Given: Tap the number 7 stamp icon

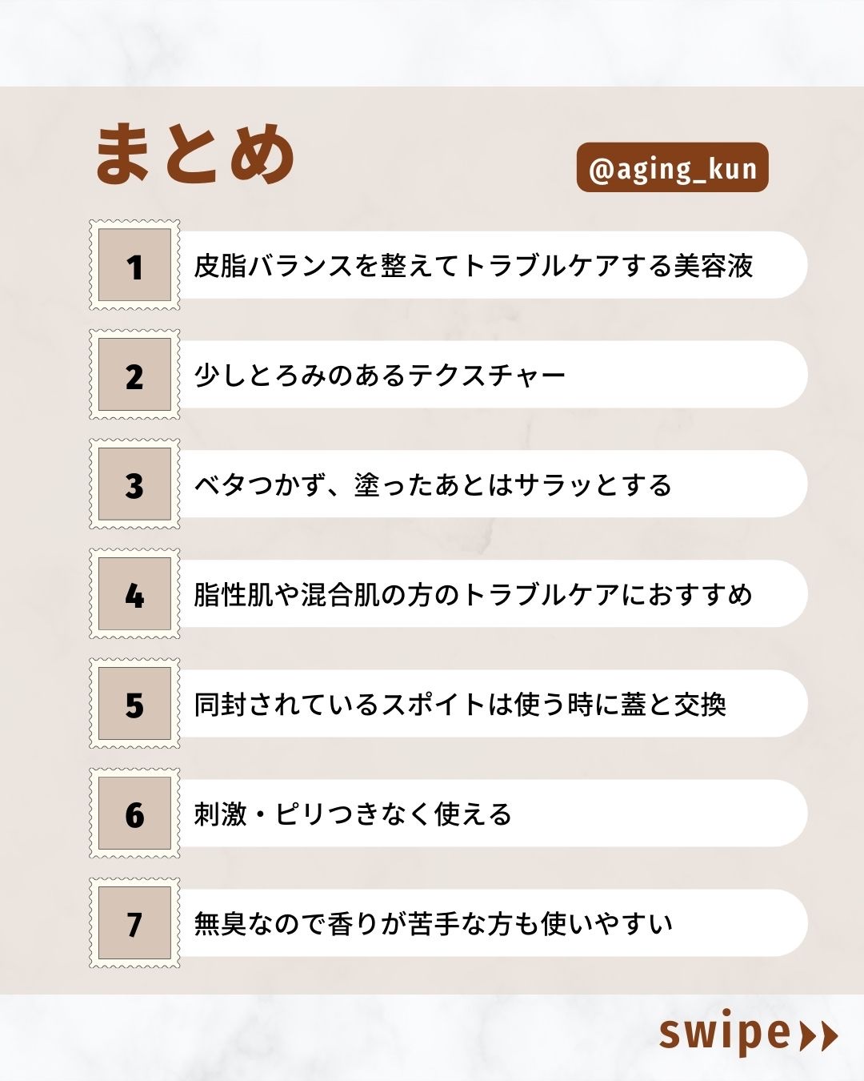Looking at the screenshot, I should click(x=134, y=923).
